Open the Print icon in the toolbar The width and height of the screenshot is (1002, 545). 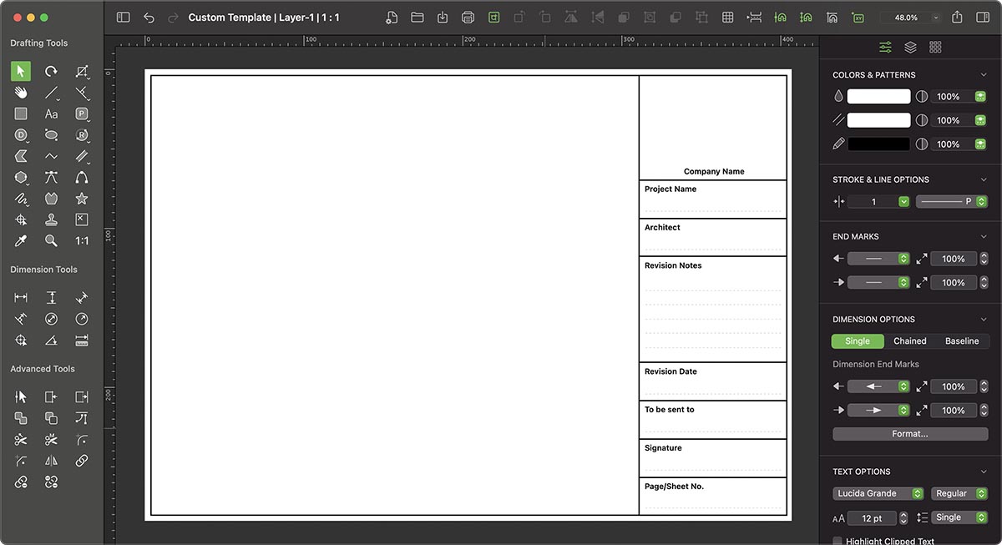[x=468, y=17]
